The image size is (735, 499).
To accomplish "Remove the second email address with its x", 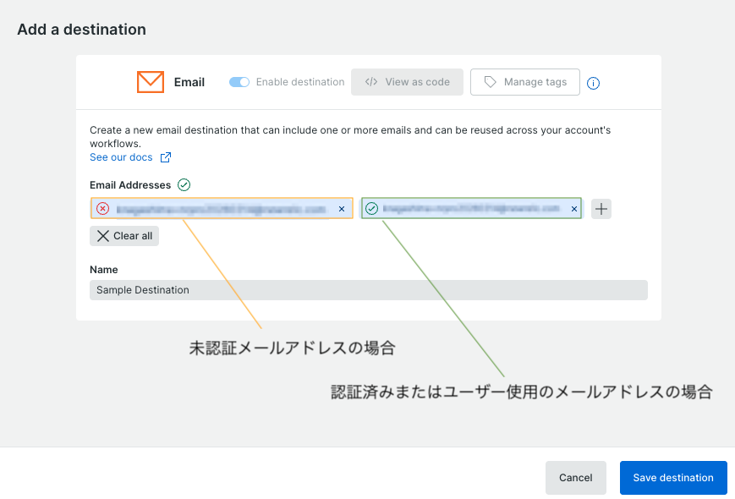I will click(574, 208).
